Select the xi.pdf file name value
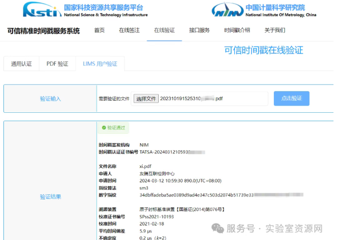This screenshot has height=240, width=351. (x=145, y=166)
